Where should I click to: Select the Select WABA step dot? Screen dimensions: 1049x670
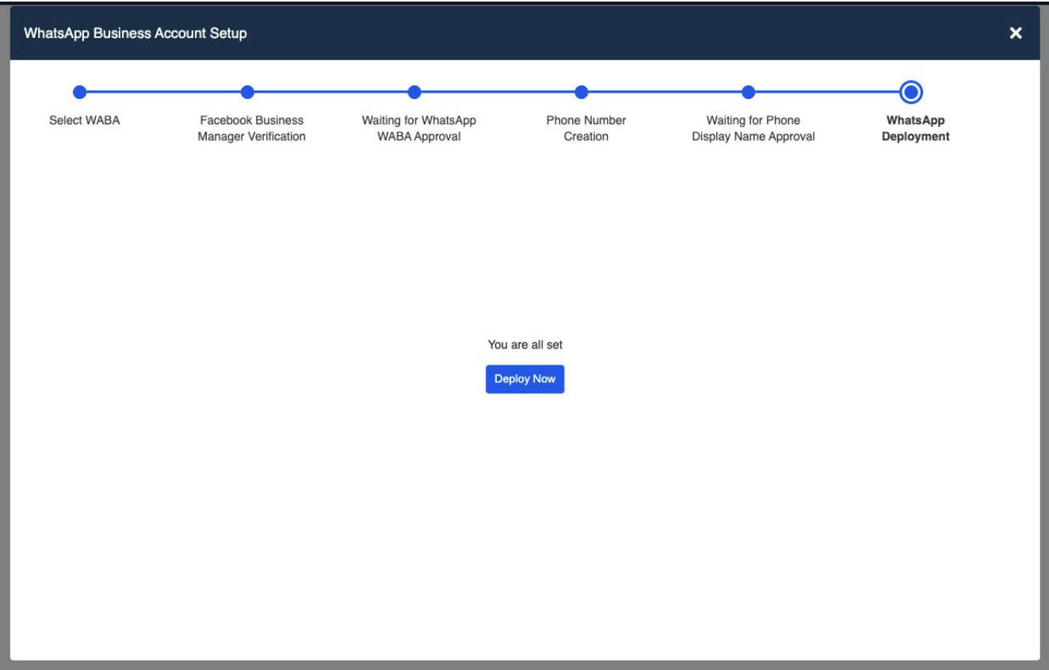[x=79, y=92]
